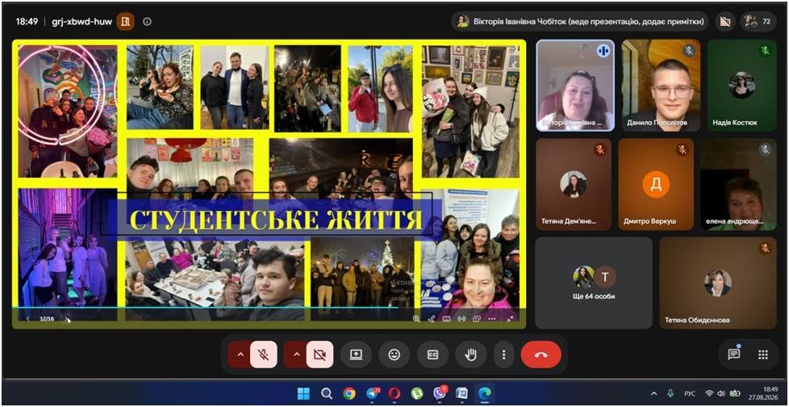Screen dimensions: 789x407
Task: Click fullscreen icon on presentation
Action: (x=510, y=319)
